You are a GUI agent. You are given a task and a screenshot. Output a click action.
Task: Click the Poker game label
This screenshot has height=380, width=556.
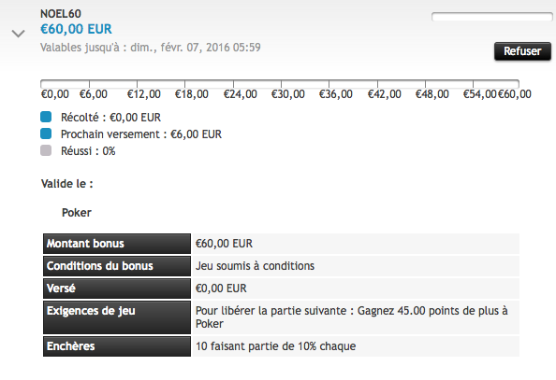(x=77, y=213)
